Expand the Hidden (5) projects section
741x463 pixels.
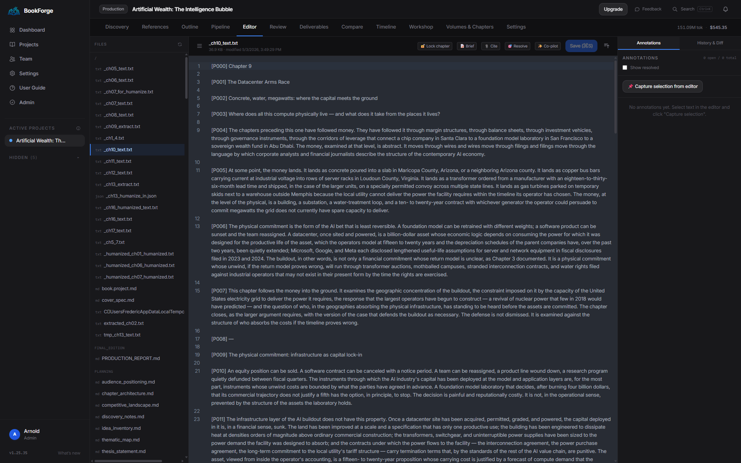(x=44, y=158)
